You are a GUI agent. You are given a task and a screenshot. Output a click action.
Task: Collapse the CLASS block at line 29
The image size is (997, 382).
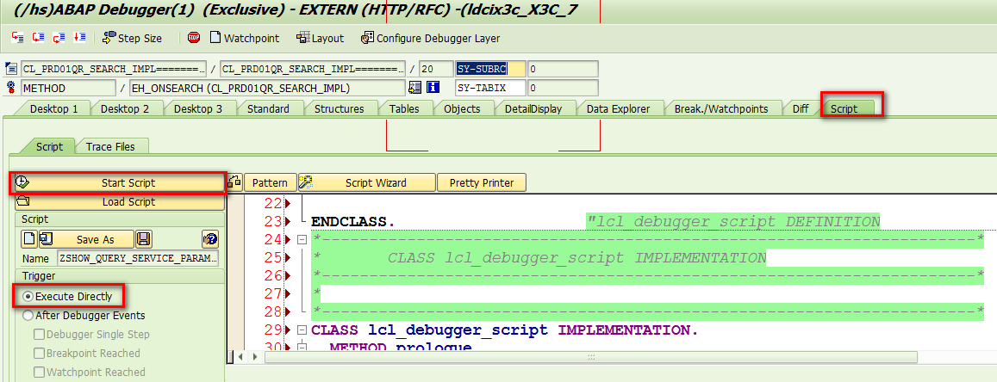(x=302, y=330)
